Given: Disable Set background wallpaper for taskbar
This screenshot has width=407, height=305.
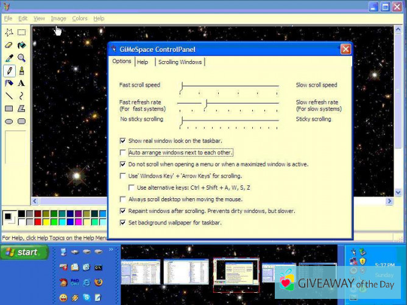Looking at the screenshot, I should pos(123,223).
